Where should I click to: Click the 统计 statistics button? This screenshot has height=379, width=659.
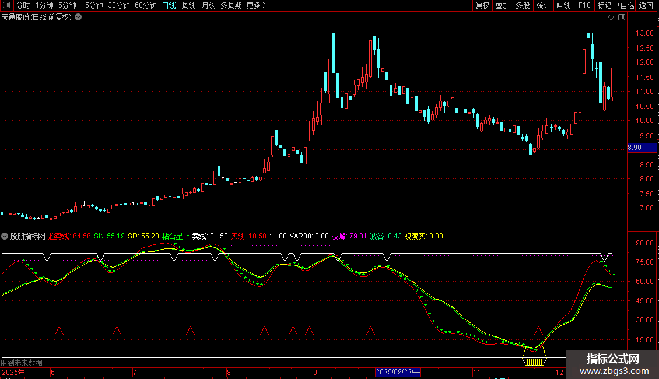point(543,5)
